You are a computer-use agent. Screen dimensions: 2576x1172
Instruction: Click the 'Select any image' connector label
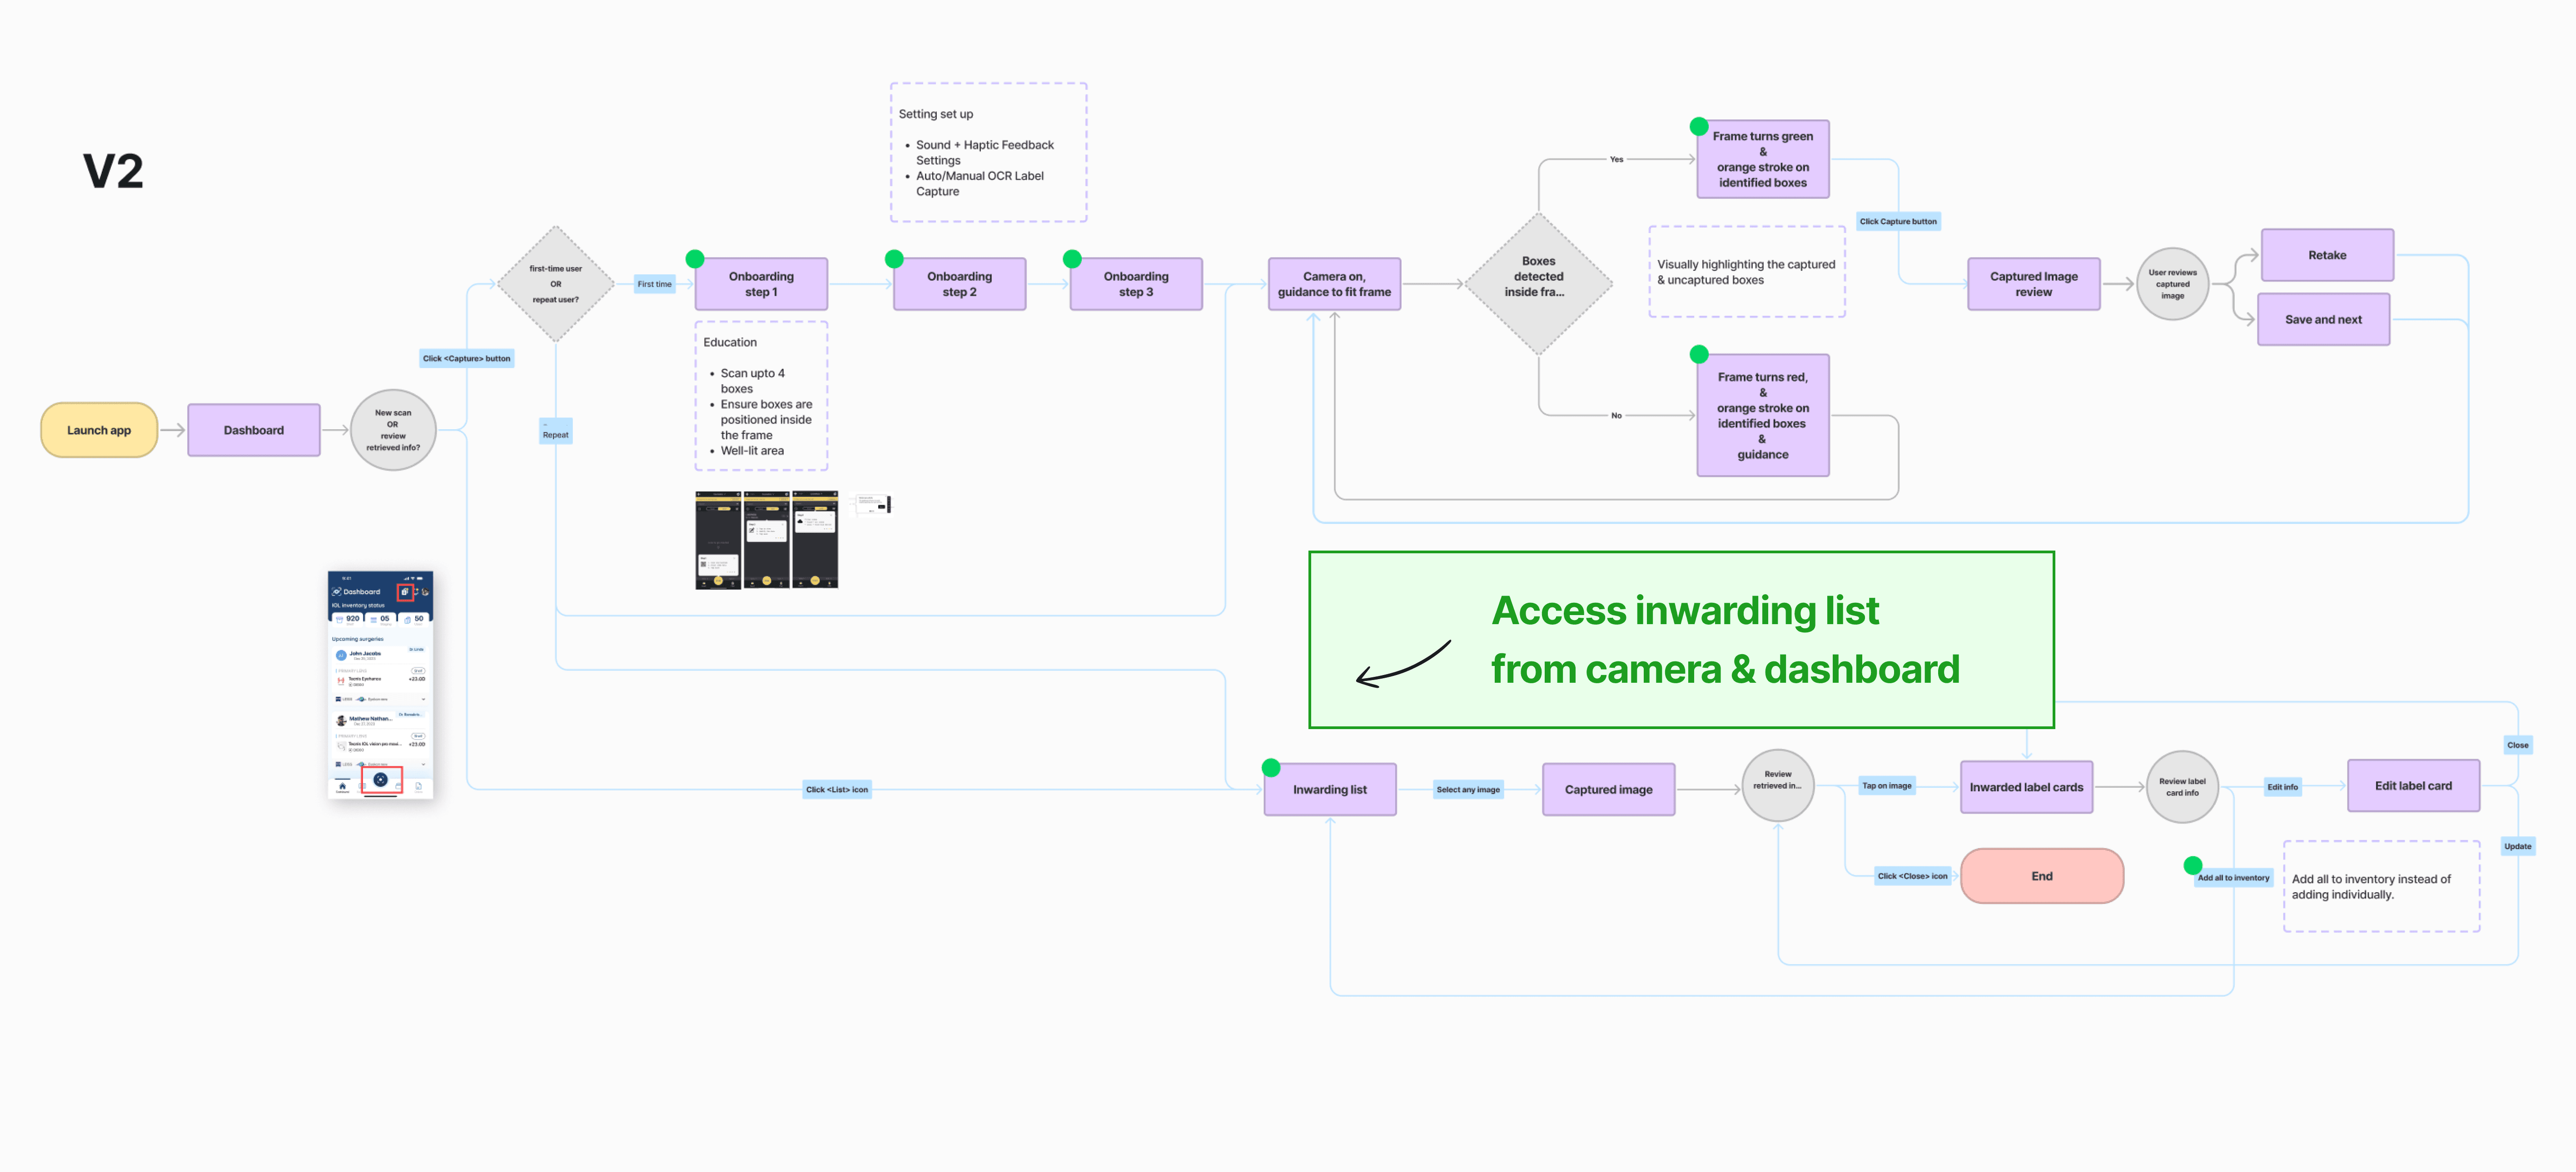(x=1468, y=789)
